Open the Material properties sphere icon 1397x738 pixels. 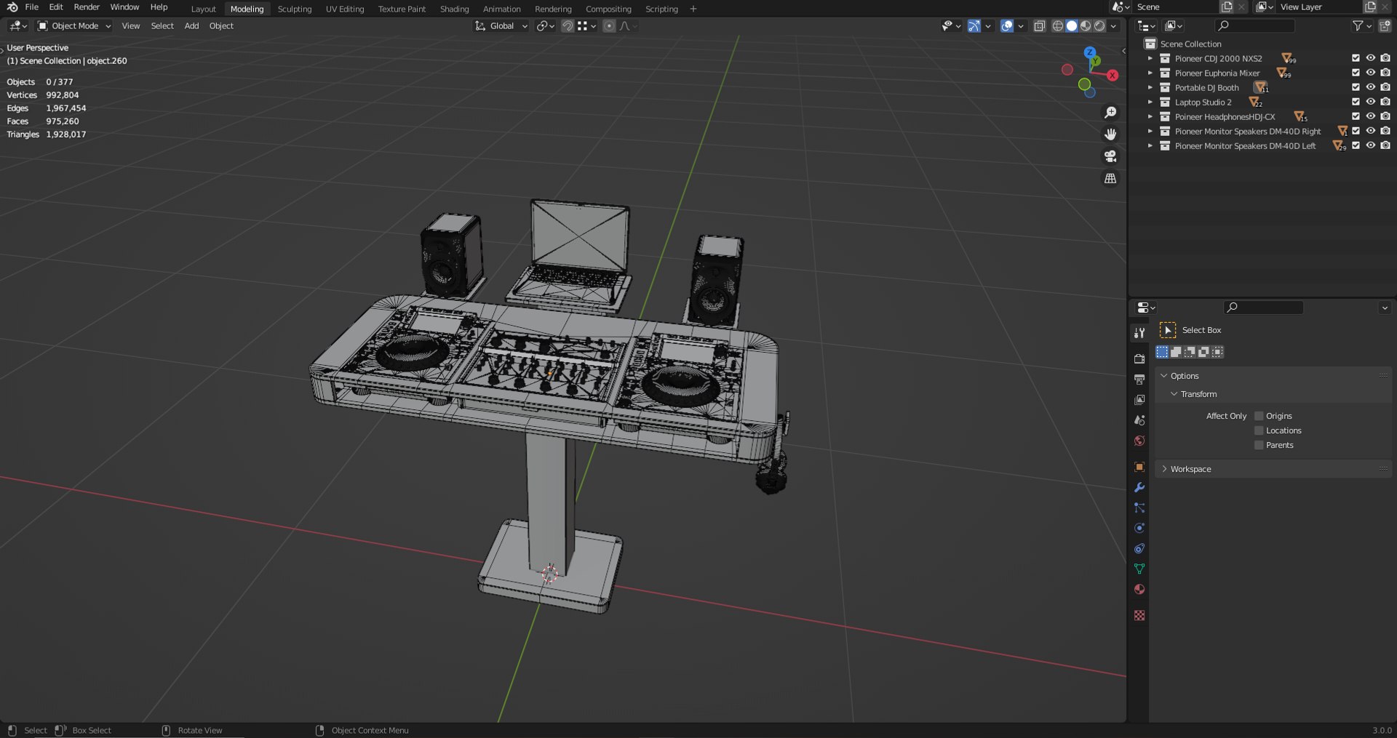click(x=1139, y=589)
